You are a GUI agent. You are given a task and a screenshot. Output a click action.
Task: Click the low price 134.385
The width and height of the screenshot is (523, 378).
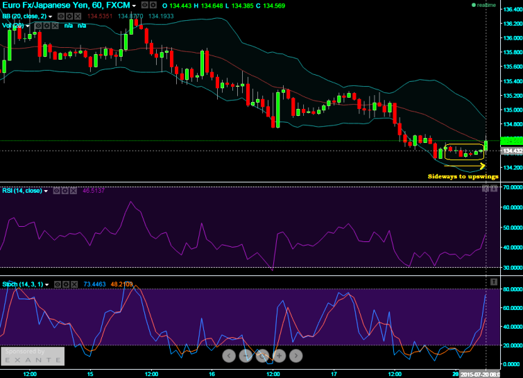[243, 6]
